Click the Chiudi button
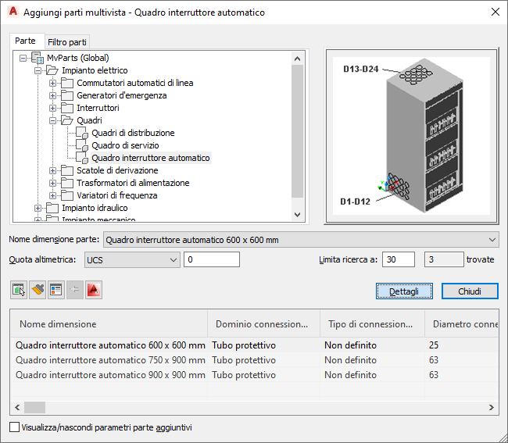This screenshot has height=443, width=508. (470, 291)
